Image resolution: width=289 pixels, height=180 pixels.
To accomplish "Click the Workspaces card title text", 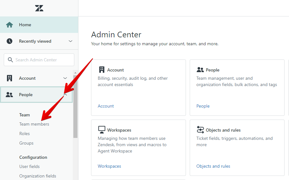I will (x=119, y=130).
